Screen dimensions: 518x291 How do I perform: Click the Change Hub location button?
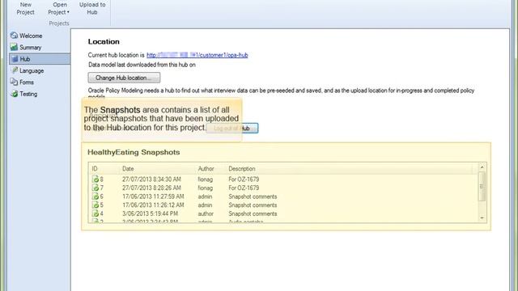coord(124,78)
